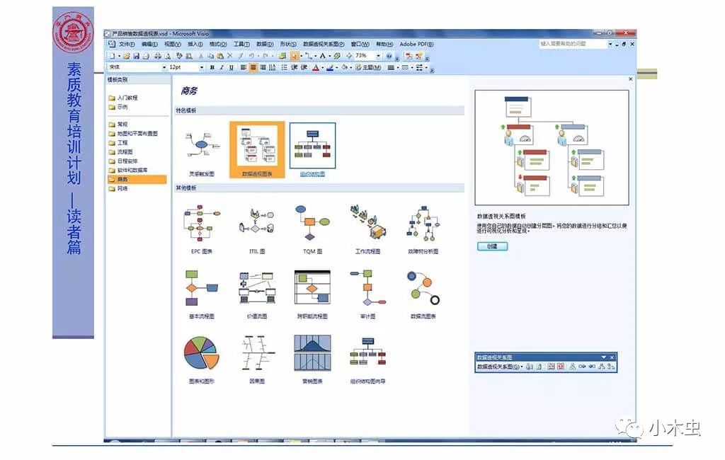Click the Save disk icon
This screenshot has height=460, width=725.
click(137, 56)
